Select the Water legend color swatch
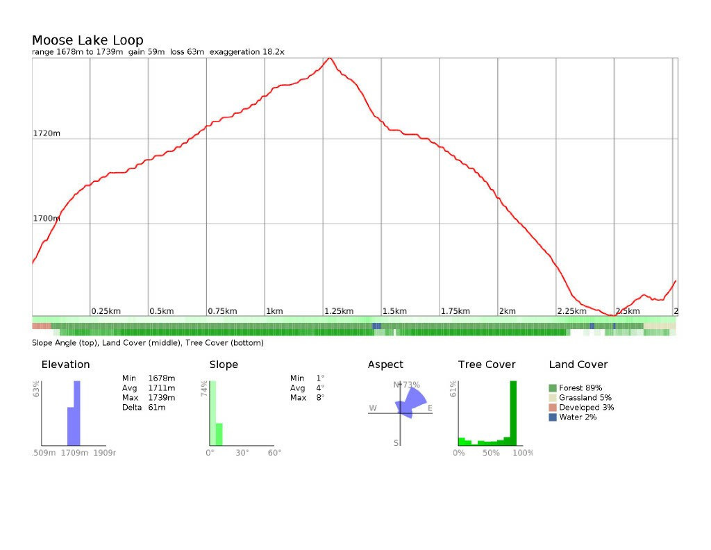This screenshot has width=711, height=550. [x=553, y=417]
